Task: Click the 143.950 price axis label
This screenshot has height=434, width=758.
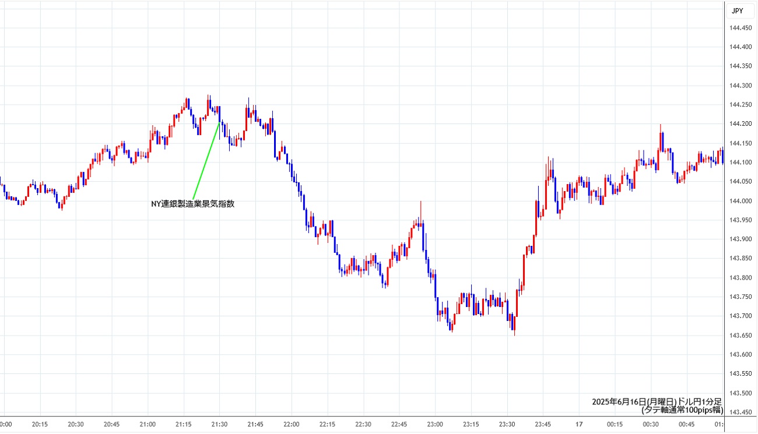Action: tap(741, 220)
